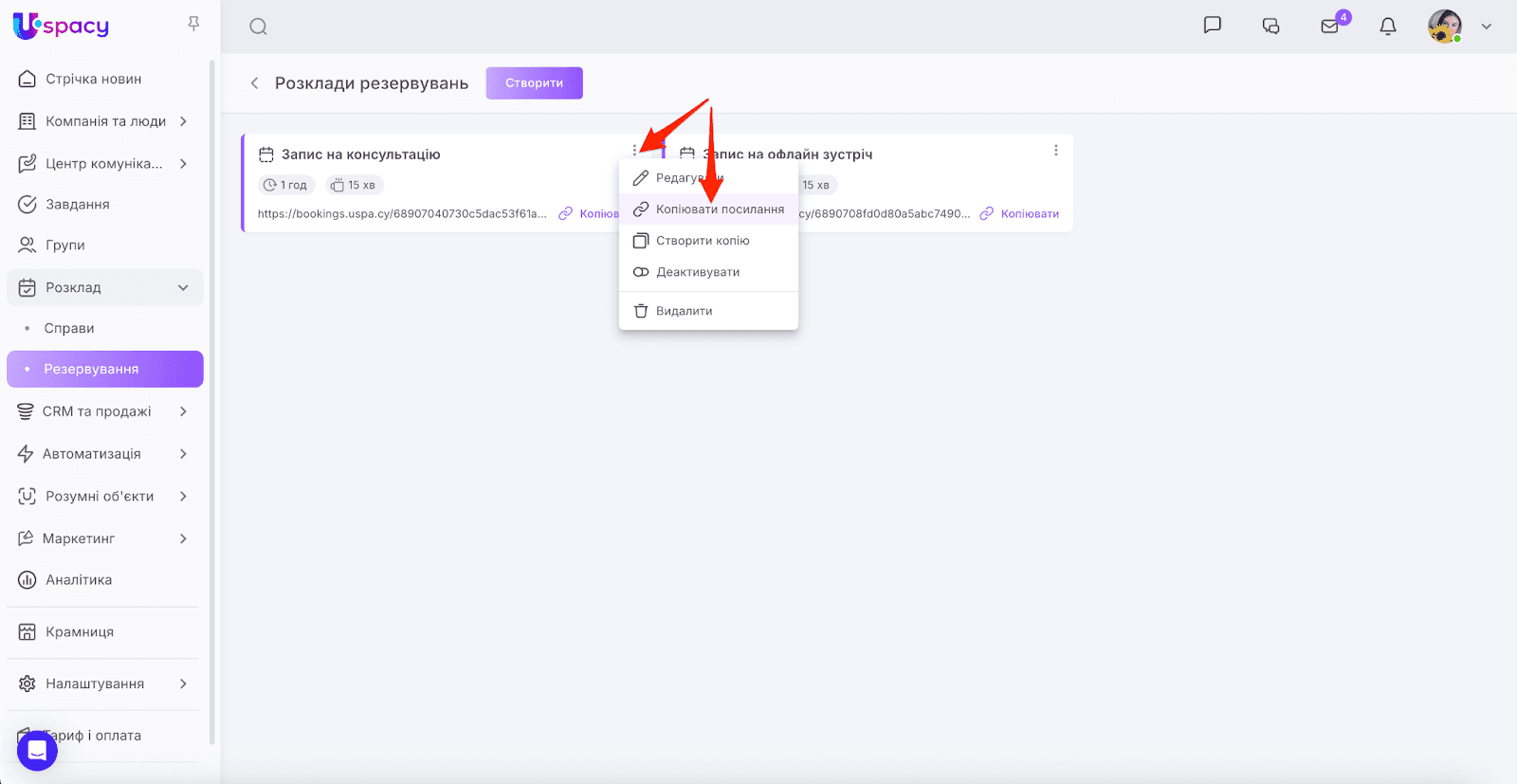Select "Деактивувати" in the context menu

pyautogui.click(x=698, y=272)
